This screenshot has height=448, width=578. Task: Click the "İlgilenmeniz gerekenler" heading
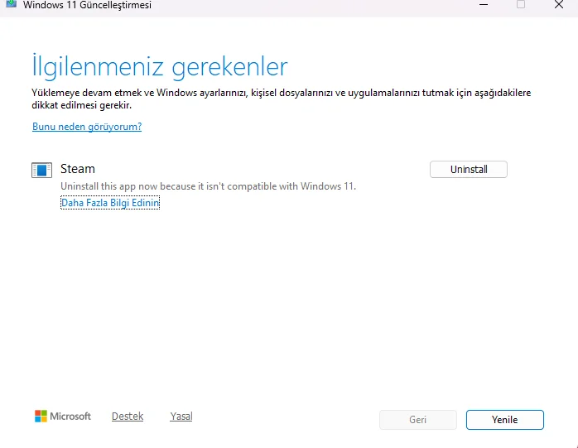160,67
